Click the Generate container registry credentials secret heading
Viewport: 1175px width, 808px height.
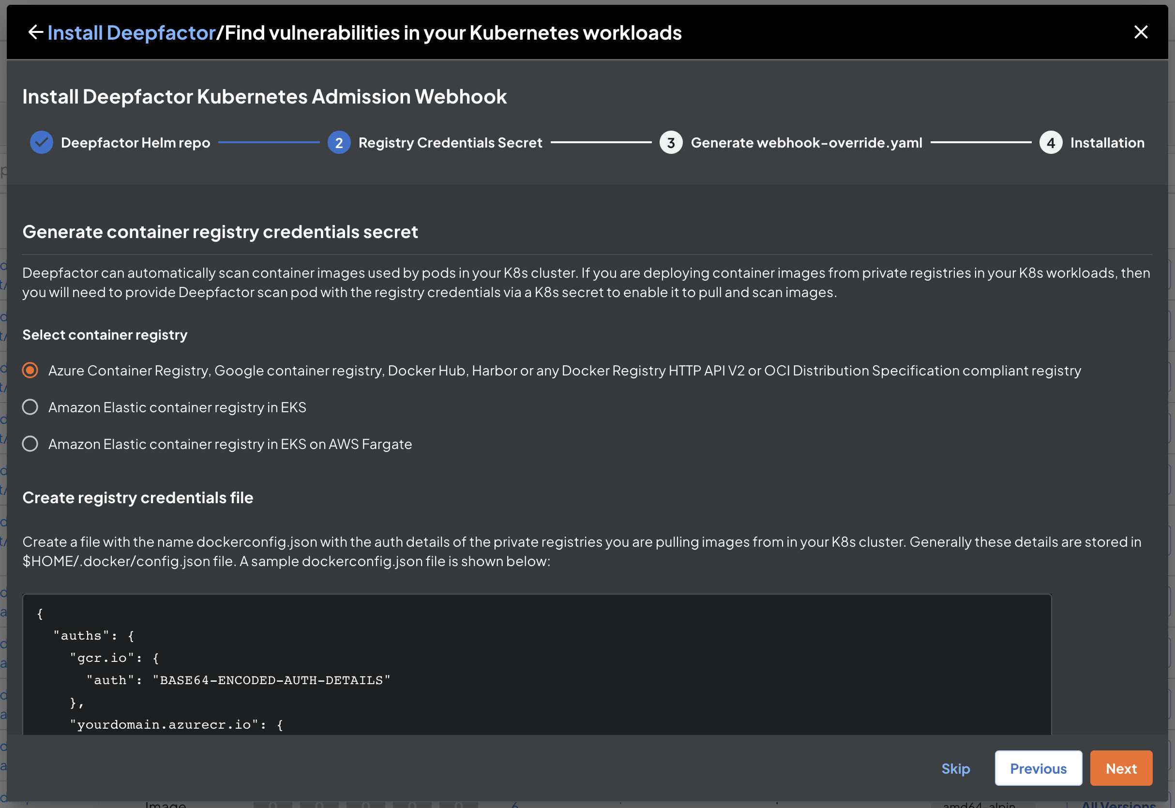point(220,232)
